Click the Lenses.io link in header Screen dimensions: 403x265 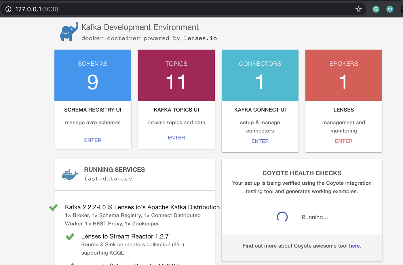(x=200, y=38)
